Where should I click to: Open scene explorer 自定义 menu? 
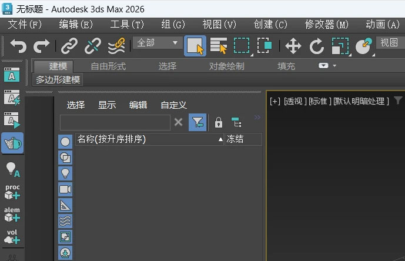173,105
